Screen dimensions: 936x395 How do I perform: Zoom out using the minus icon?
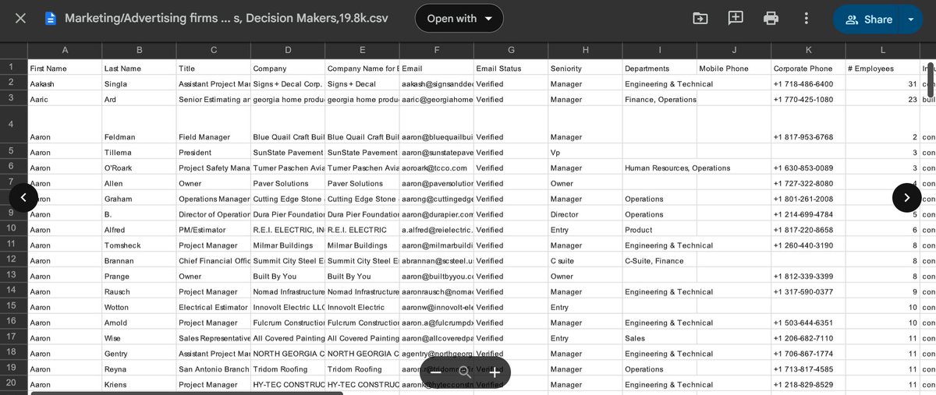436,372
